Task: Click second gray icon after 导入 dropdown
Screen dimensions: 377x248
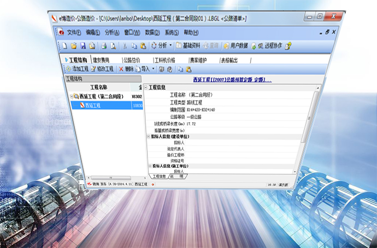Action: tap(170, 69)
